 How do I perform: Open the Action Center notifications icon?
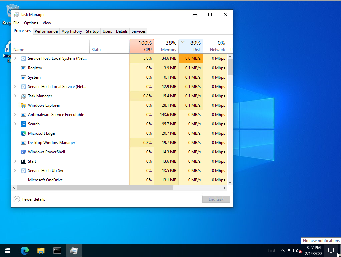click(x=331, y=251)
